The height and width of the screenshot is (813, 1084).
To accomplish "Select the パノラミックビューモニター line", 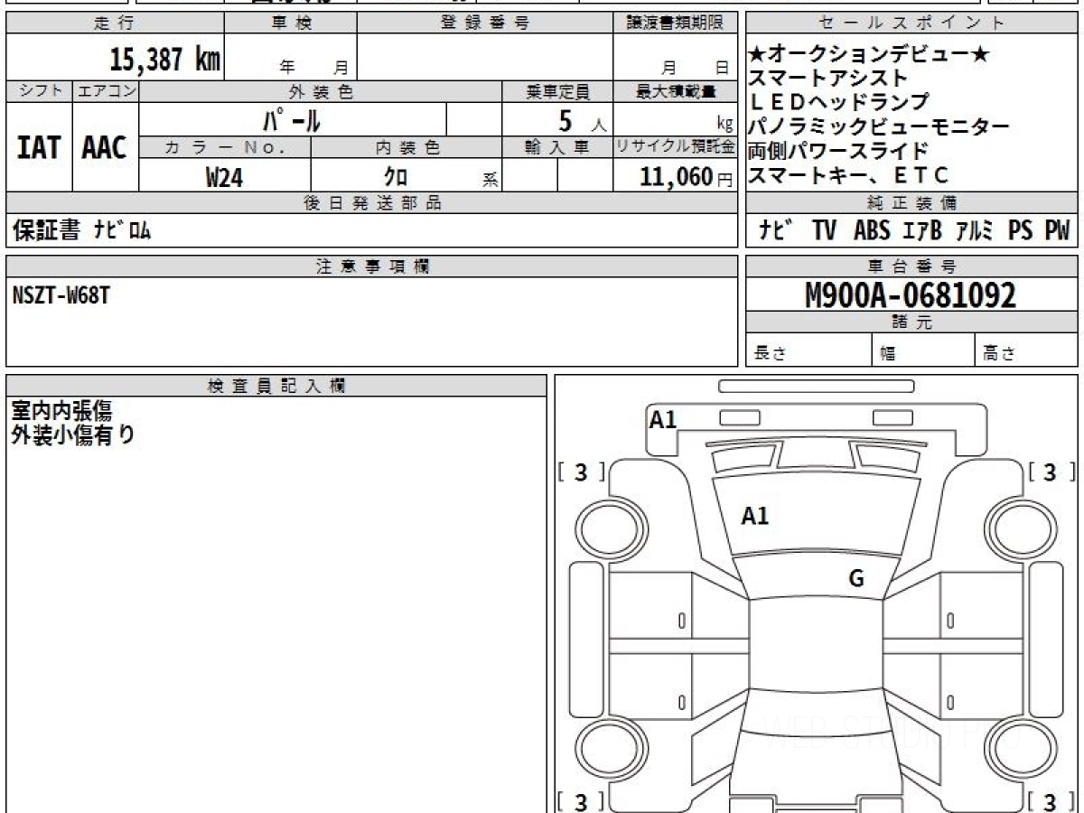I will click(x=878, y=126).
